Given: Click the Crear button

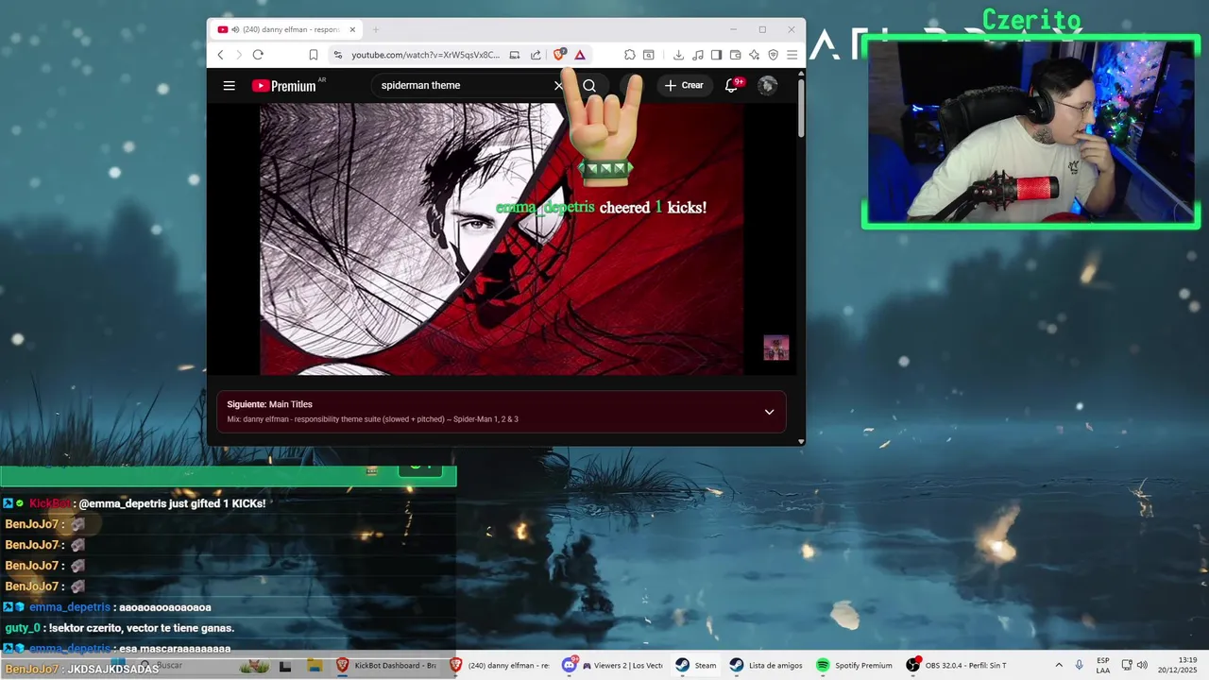Looking at the screenshot, I should (x=685, y=85).
